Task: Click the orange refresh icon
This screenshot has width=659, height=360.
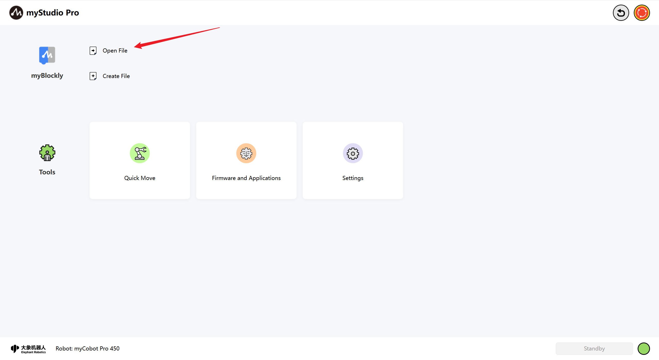Action: (641, 13)
